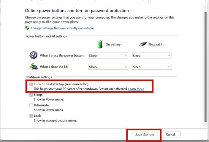Open the Learn More link
The image size is (209, 142).
[136, 89]
